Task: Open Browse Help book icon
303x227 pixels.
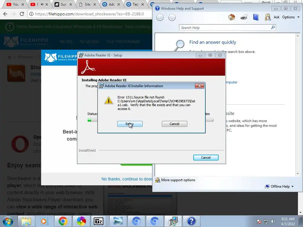Action: (x=256, y=17)
